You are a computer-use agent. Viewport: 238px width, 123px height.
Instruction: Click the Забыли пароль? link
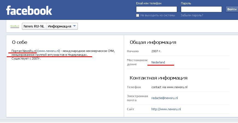(192, 16)
